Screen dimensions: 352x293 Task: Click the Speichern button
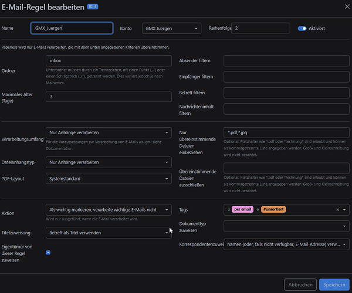click(x=334, y=284)
